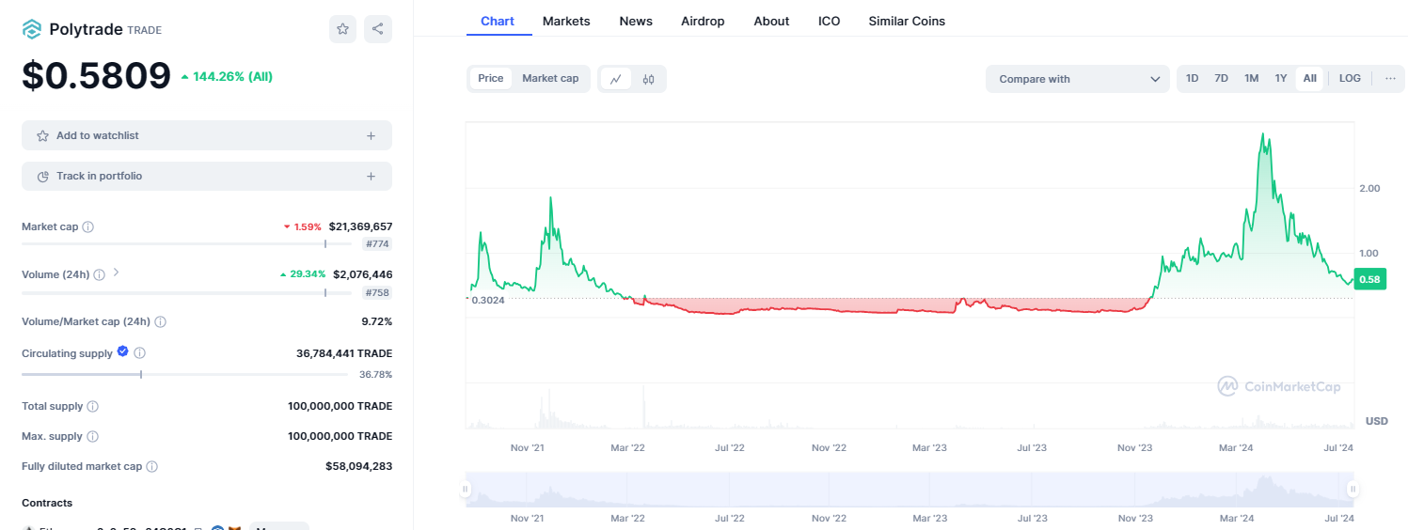This screenshot has height=530, width=1408.
Task: Click the left handle of timeline range slider
Action: click(x=465, y=489)
